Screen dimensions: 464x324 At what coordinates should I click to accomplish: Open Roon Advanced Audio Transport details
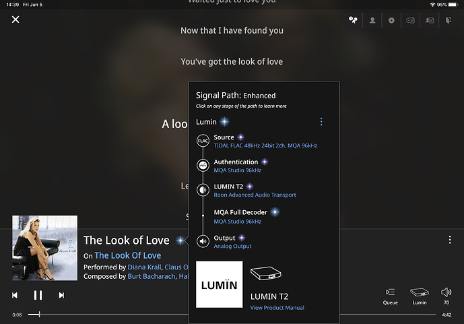tap(255, 195)
